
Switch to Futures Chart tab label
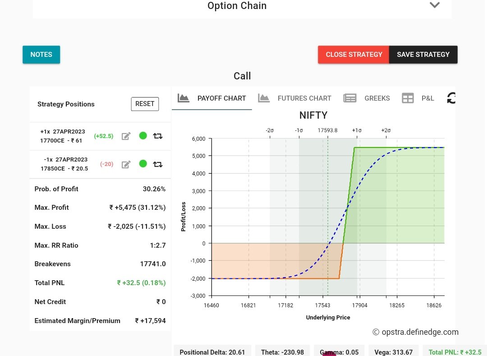point(304,98)
